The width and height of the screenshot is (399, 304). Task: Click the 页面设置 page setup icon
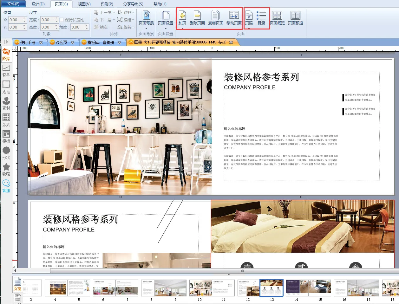pyautogui.click(x=166, y=15)
